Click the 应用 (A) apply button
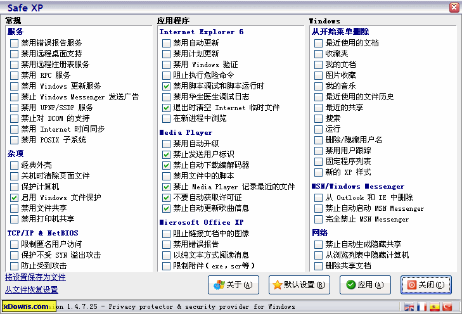 (x=366, y=285)
